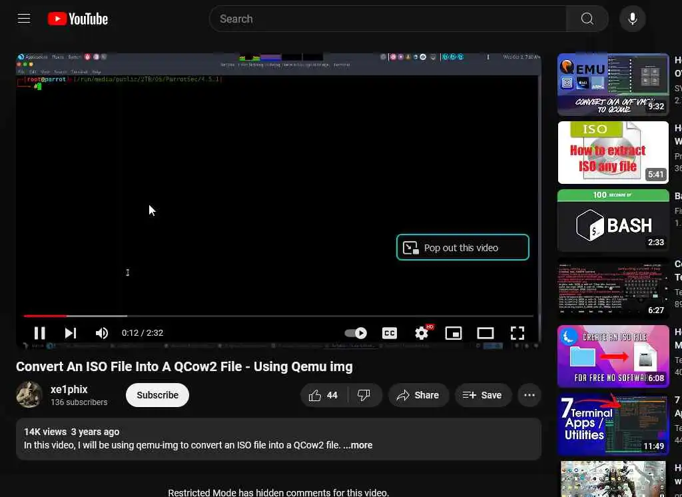682x497 pixels.
Task: Activate miniplayer mode
Action: [453, 333]
